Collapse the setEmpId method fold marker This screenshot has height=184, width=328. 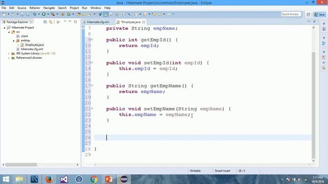92,62
